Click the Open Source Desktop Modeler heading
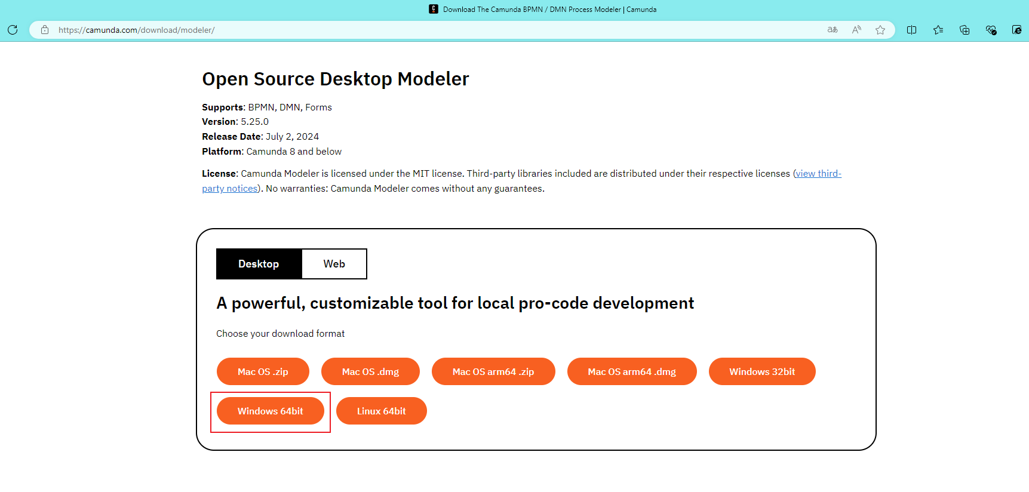This screenshot has height=492, width=1029. tap(336, 79)
